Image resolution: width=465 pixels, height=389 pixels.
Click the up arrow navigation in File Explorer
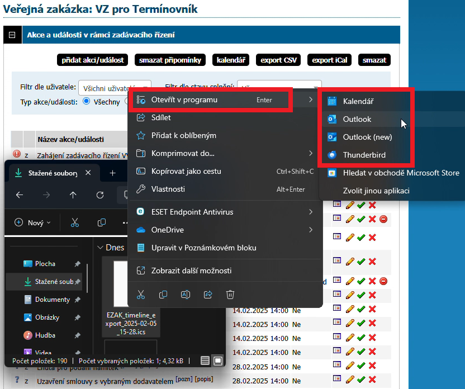pos(73,195)
